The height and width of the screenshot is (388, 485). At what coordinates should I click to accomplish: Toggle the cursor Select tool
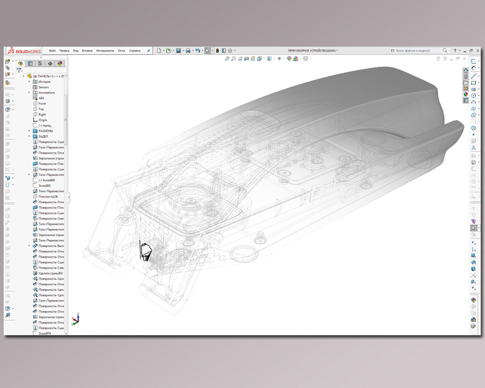(x=207, y=51)
